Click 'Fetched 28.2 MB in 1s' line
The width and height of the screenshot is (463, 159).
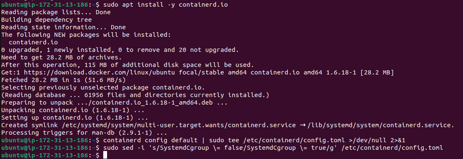(x=63, y=80)
